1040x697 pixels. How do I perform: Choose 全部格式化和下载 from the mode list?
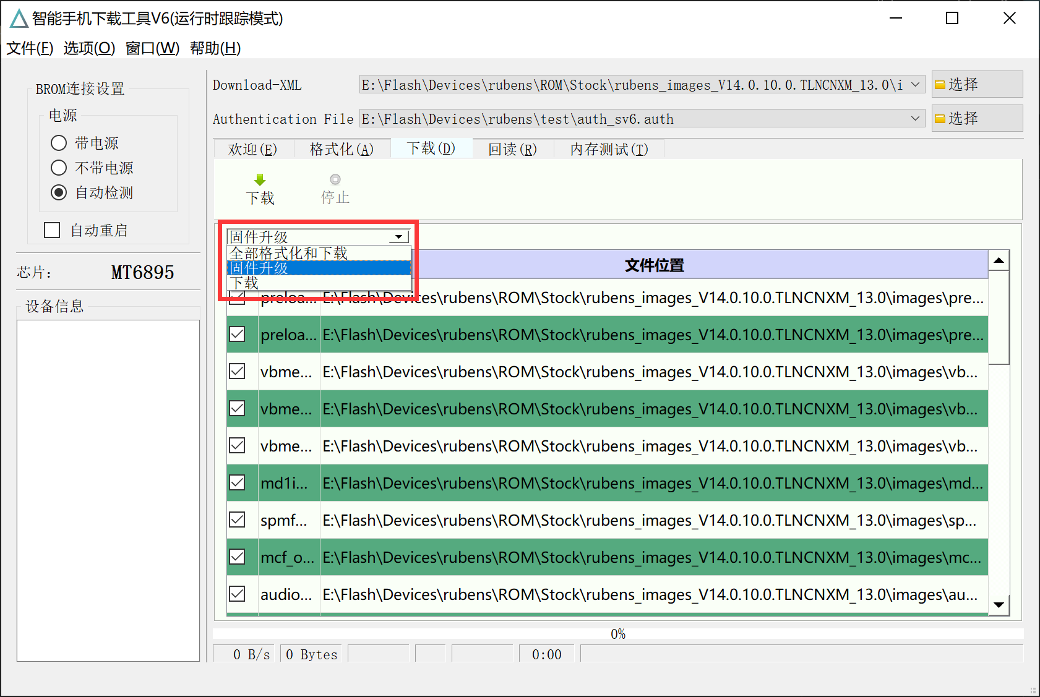289,253
